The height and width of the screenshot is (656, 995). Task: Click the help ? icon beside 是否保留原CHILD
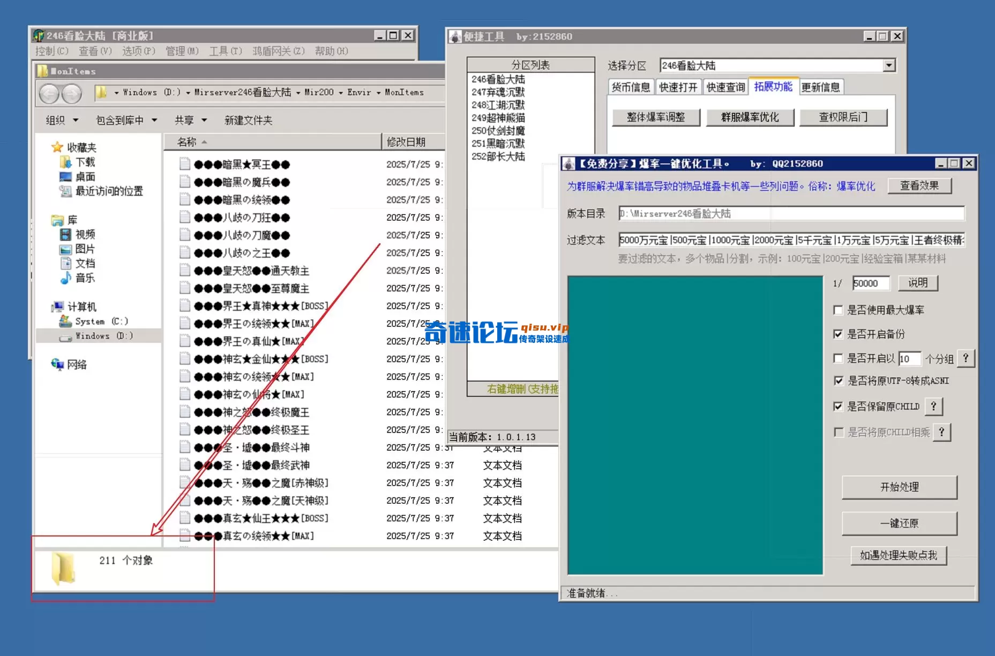click(x=933, y=406)
